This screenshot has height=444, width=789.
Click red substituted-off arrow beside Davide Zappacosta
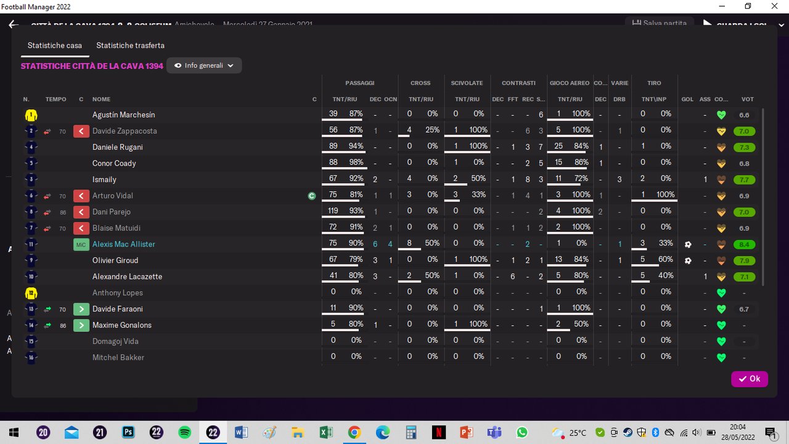click(x=81, y=131)
